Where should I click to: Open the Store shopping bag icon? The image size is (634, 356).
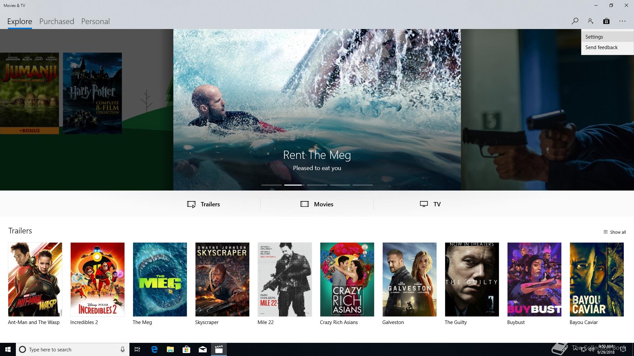tap(606, 21)
